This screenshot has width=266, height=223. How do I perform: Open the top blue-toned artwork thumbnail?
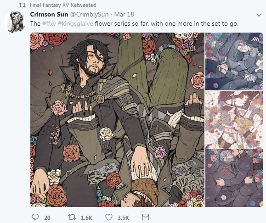click(234, 61)
